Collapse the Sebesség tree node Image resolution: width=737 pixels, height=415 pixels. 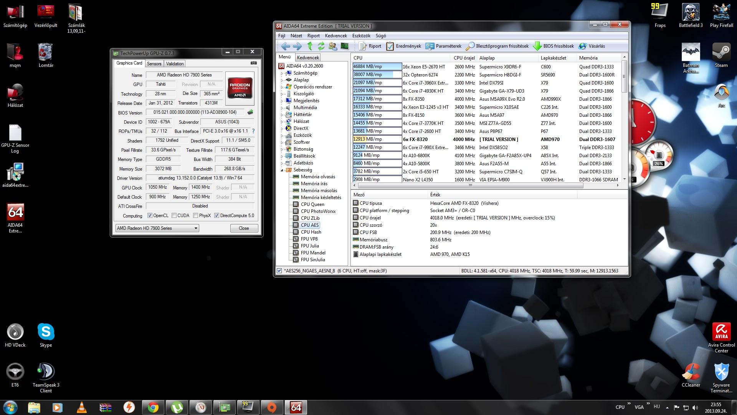point(281,170)
